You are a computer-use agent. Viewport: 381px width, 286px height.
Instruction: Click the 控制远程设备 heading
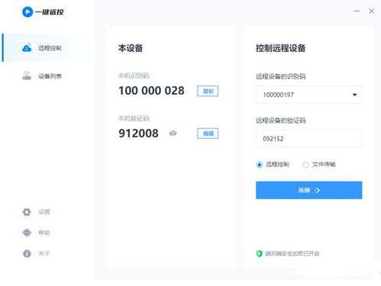pyautogui.click(x=280, y=48)
